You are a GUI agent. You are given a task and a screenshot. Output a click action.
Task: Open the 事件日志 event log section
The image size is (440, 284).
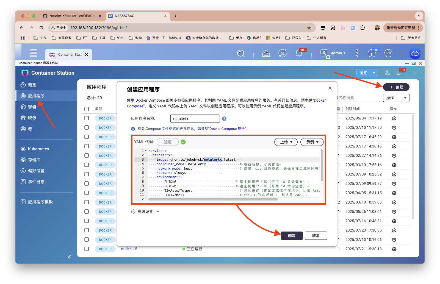[36, 182]
